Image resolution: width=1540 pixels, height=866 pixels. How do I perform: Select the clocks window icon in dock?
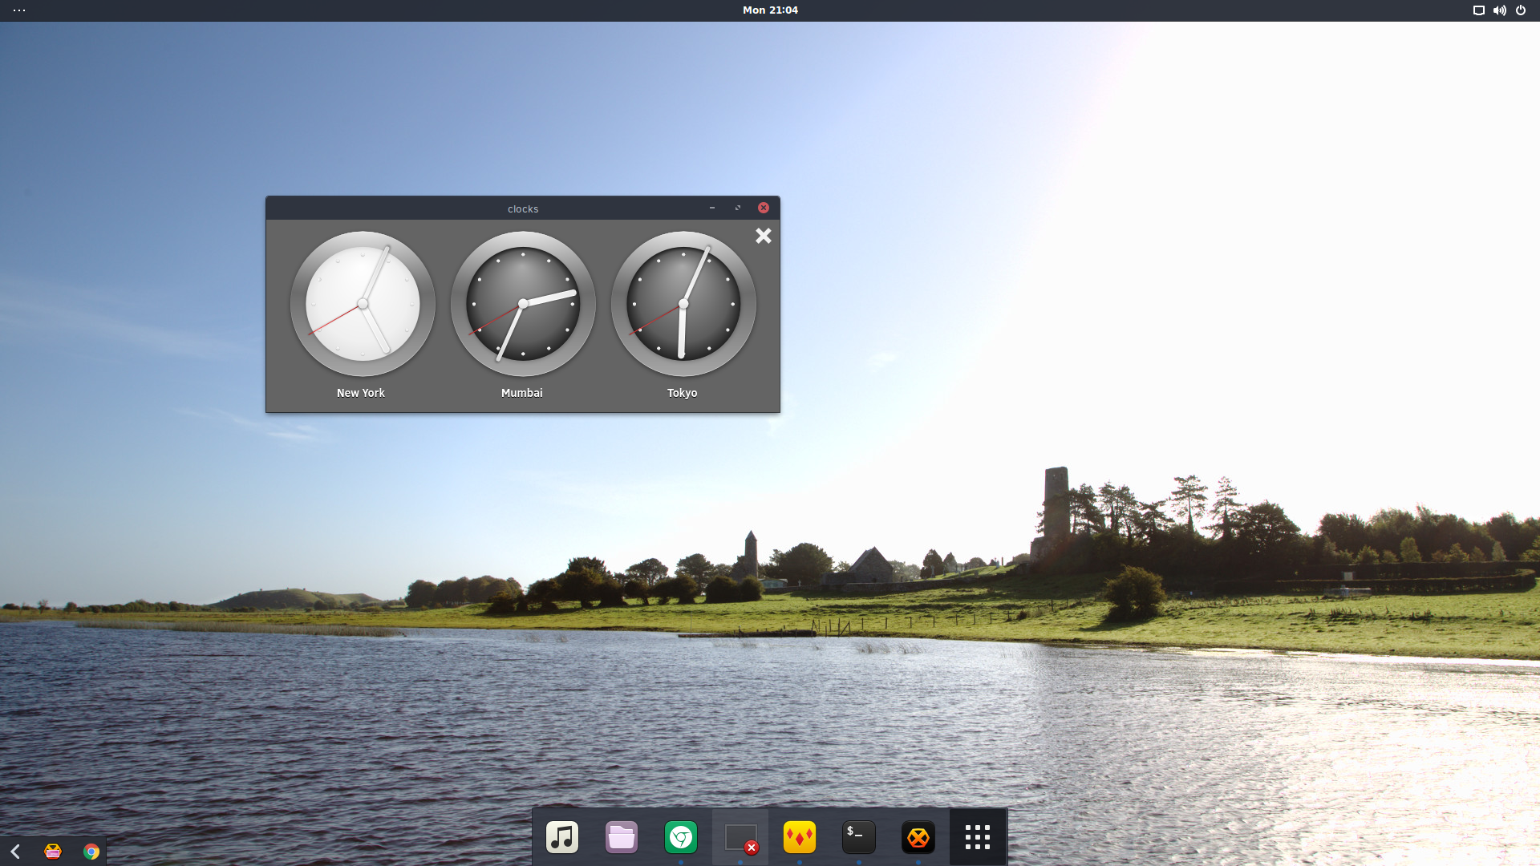pyautogui.click(x=740, y=837)
